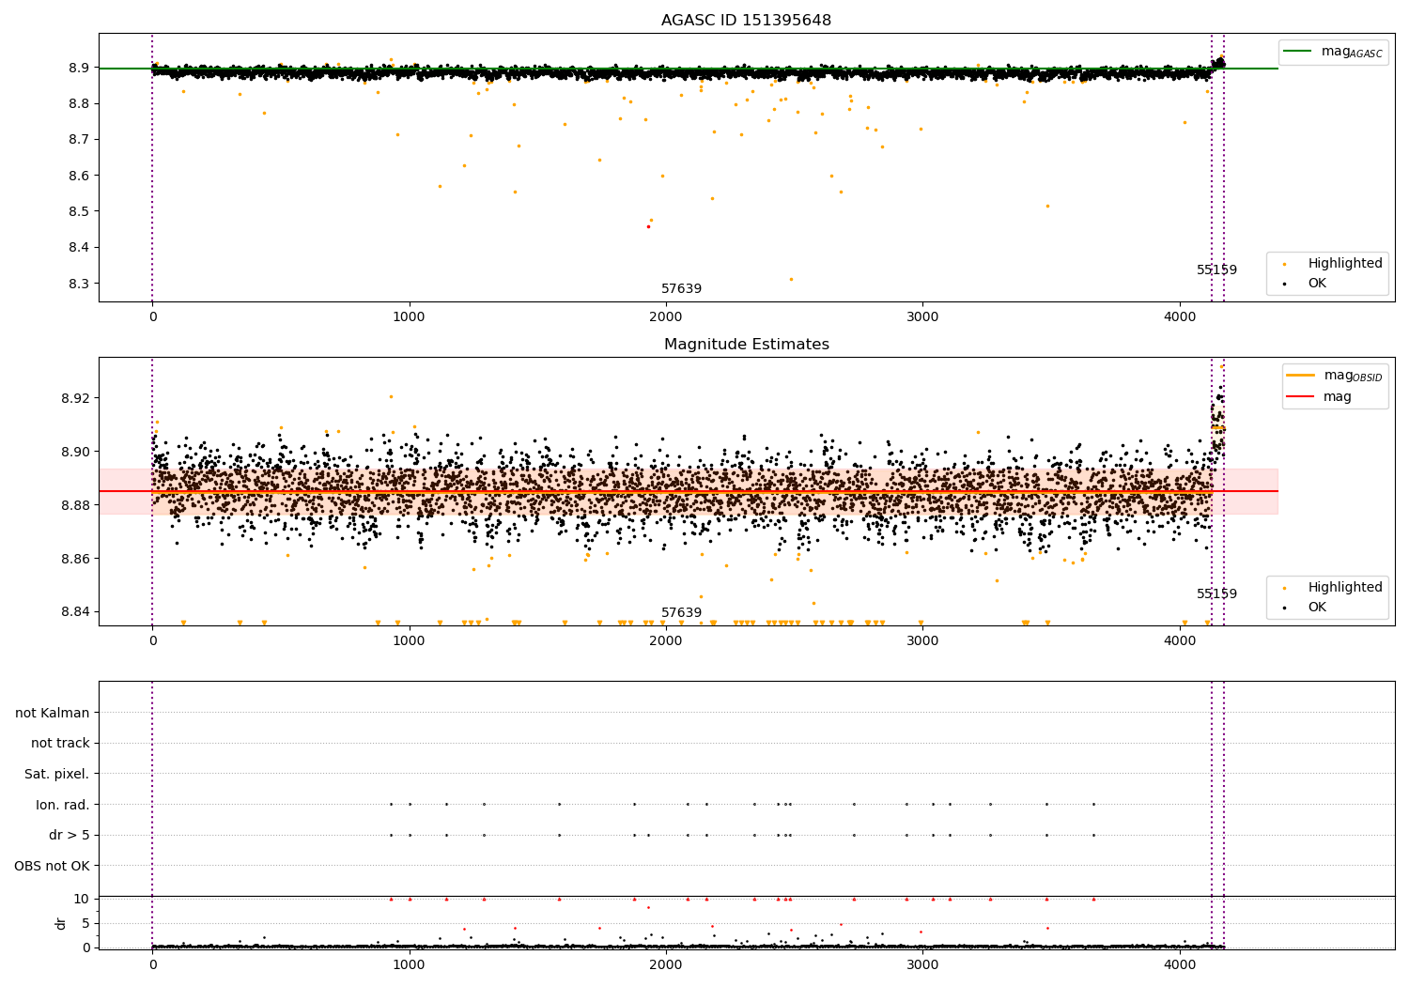Screen dimensions: 1409x986
Task: Select the 'not Kalman' axis label
Action: [52, 713]
